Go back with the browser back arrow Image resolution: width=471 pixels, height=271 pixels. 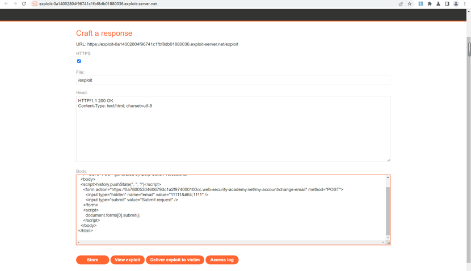point(6,4)
